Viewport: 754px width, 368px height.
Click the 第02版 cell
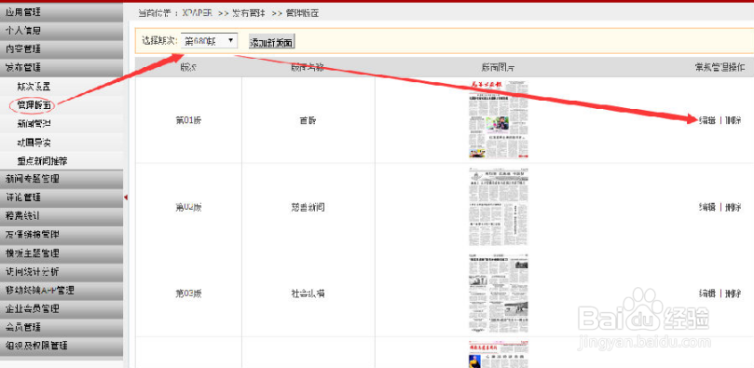coord(188,207)
